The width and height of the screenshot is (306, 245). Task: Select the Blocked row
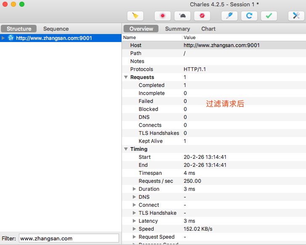tap(214, 109)
